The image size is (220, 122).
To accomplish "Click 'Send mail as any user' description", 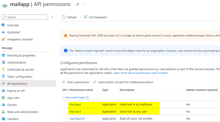I will coord(133,112).
